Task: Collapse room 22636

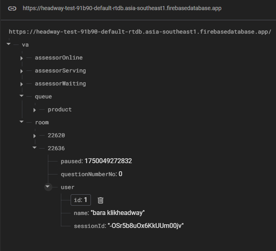Action: click(34, 148)
